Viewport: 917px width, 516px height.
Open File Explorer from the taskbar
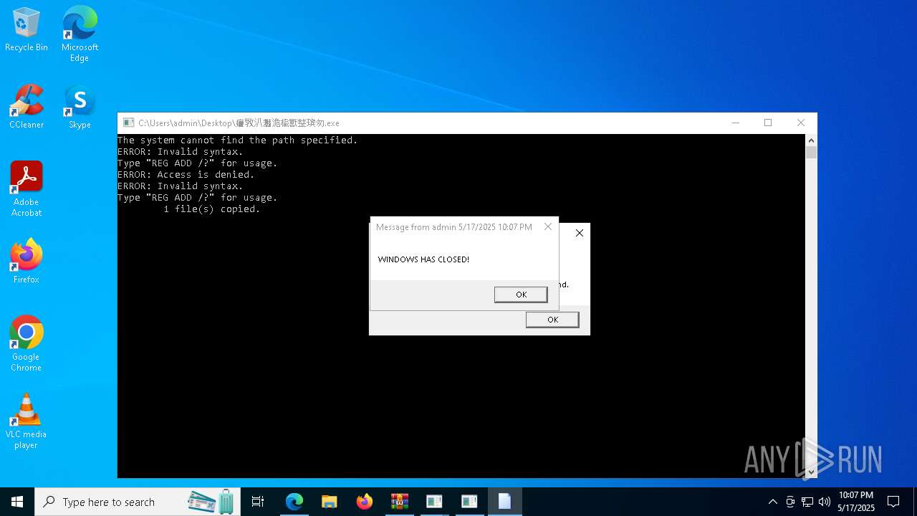330,502
